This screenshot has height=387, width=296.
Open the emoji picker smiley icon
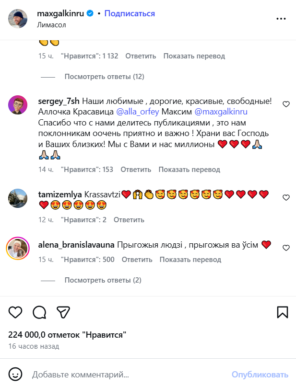pyautogui.click(x=16, y=374)
